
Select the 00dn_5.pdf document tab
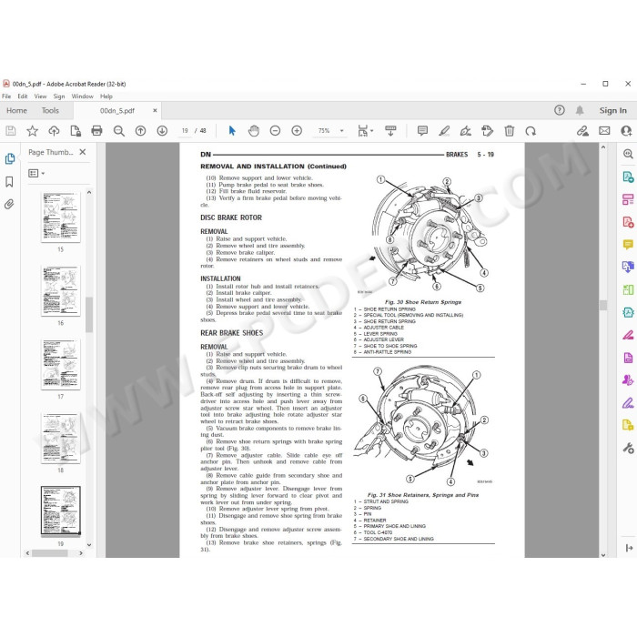point(117,110)
